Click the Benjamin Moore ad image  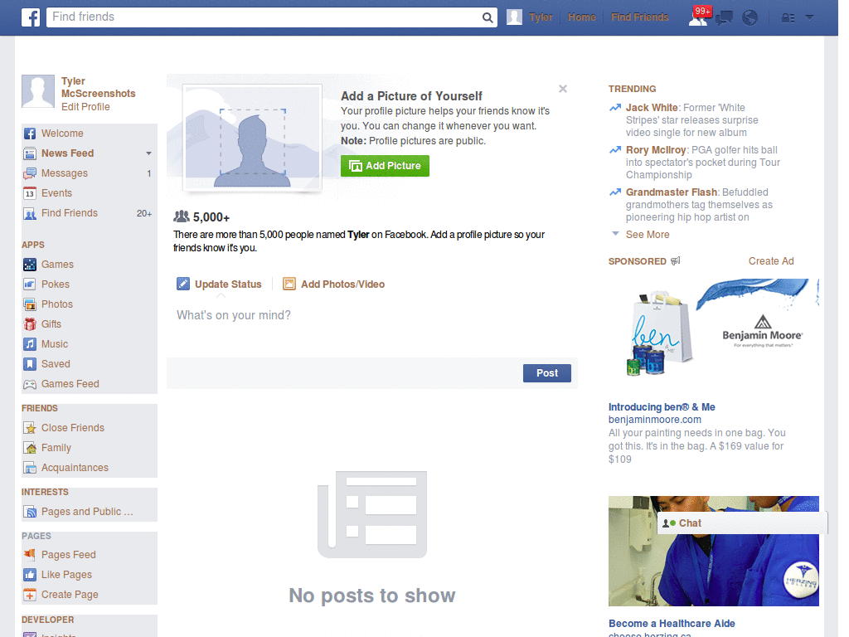pos(714,328)
